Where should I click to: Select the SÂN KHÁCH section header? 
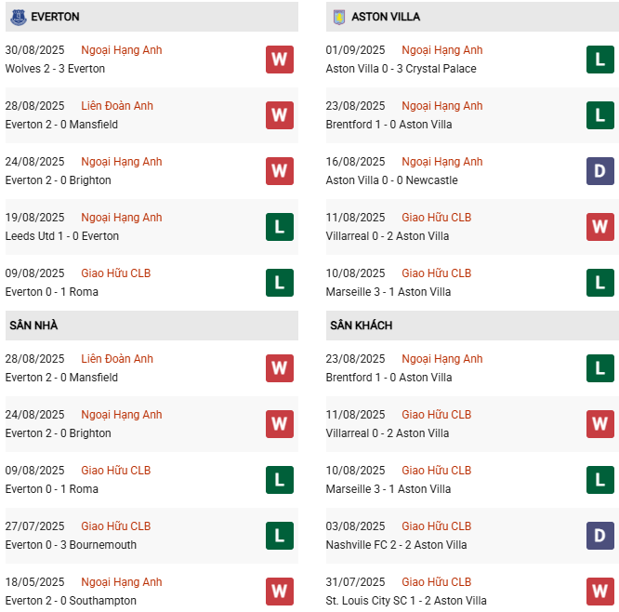point(361,326)
